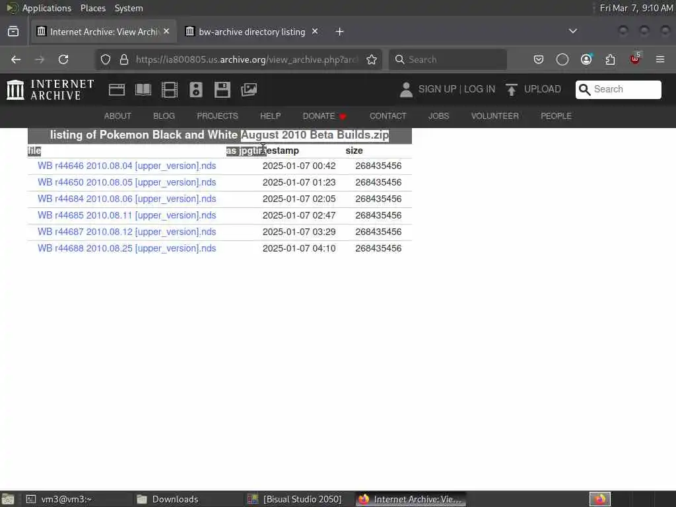Click the tracking protection shield icon
The width and height of the screenshot is (676, 507).
pyautogui.click(x=106, y=59)
